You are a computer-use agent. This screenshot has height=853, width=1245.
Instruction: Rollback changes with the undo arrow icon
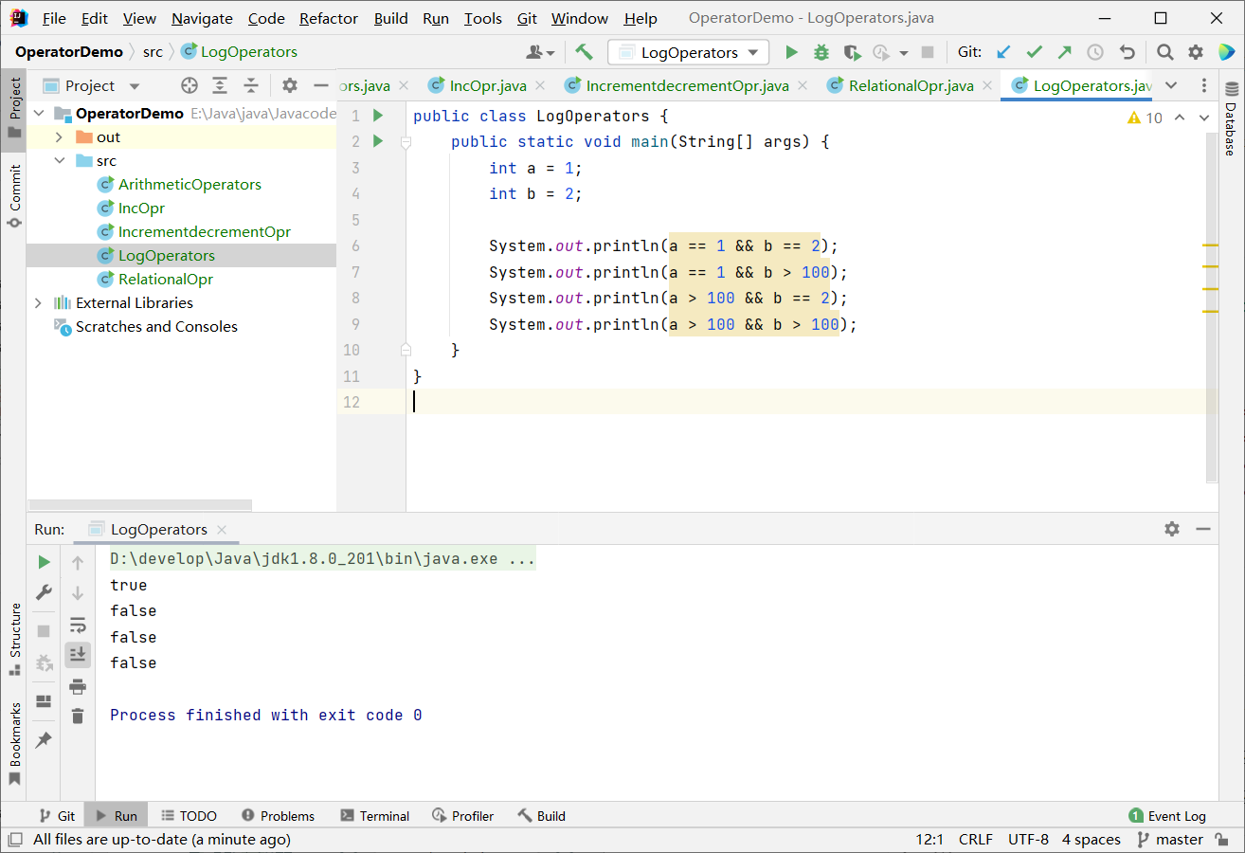(1127, 52)
